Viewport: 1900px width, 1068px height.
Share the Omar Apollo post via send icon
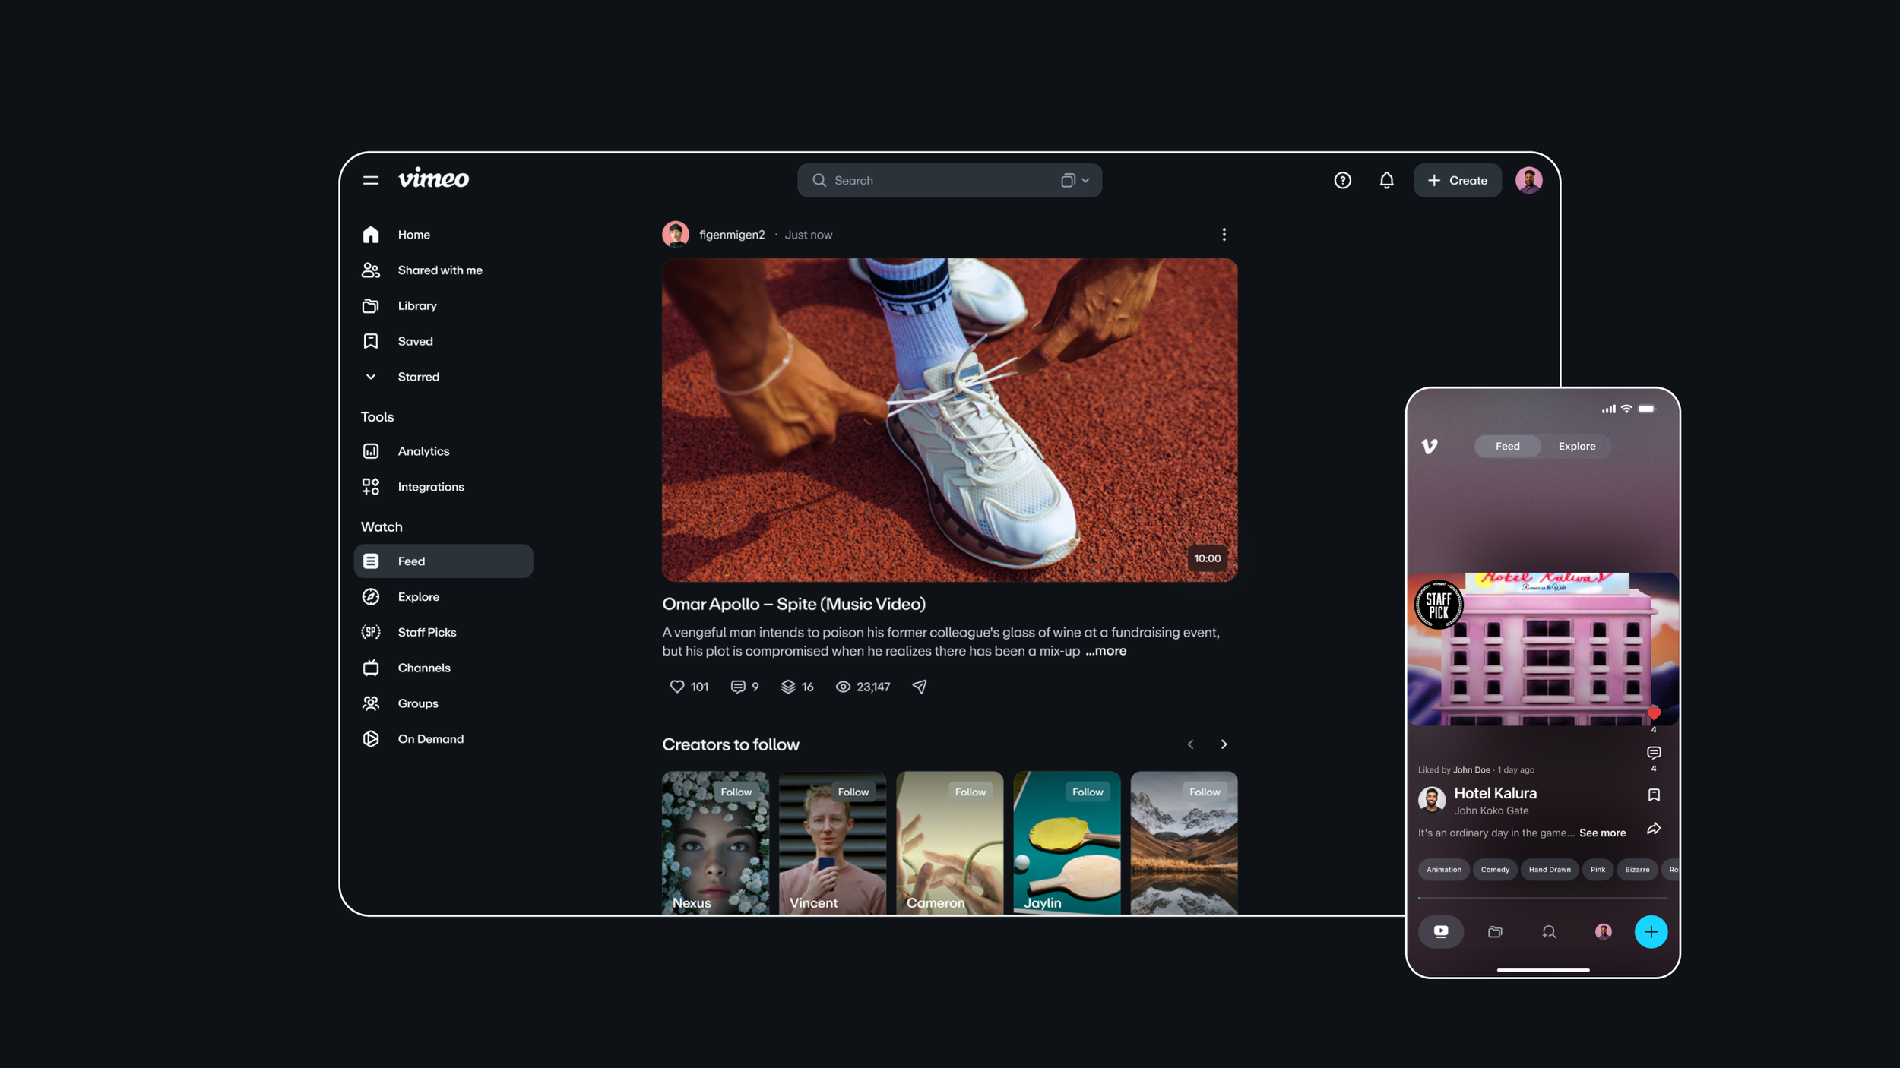point(917,686)
